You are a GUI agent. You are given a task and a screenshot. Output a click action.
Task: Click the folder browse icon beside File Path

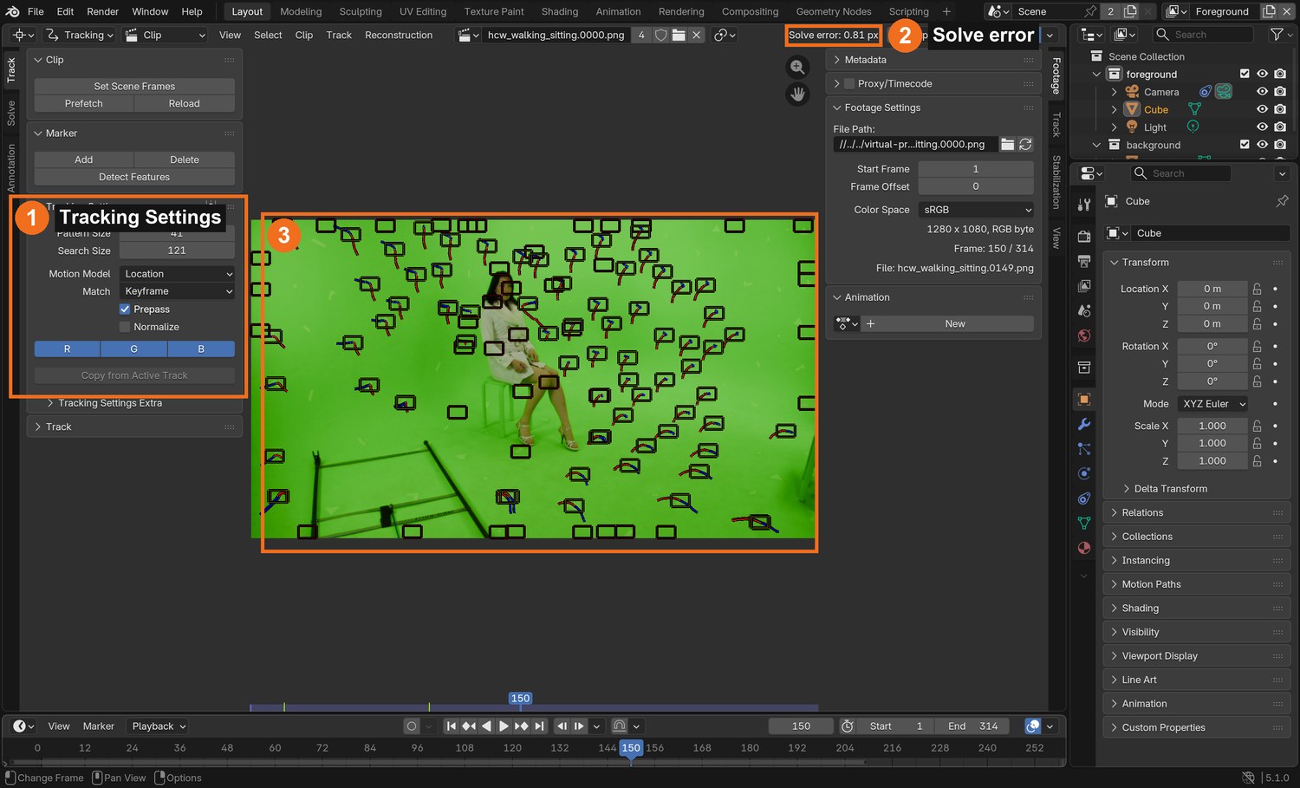tap(1007, 145)
